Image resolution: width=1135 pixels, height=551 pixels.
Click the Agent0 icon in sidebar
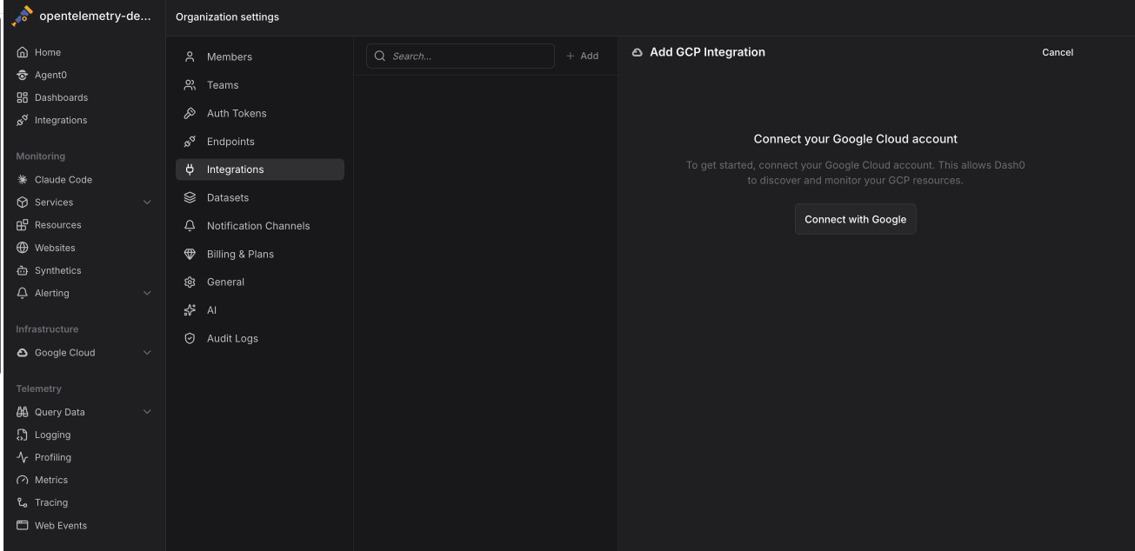[x=23, y=75]
